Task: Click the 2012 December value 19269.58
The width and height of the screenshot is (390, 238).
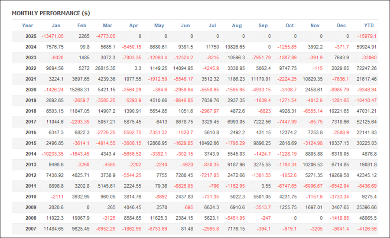Action: tap(339, 175)
